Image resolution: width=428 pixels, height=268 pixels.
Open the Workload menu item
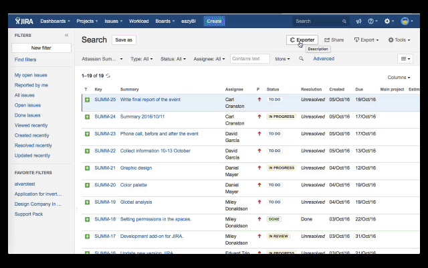point(138,21)
